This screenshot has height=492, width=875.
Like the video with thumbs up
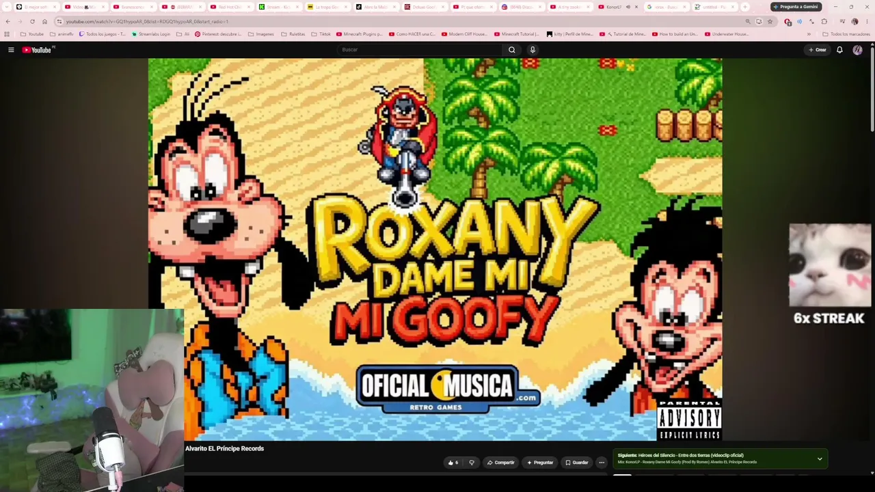pyautogui.click(x=453, y=463)
